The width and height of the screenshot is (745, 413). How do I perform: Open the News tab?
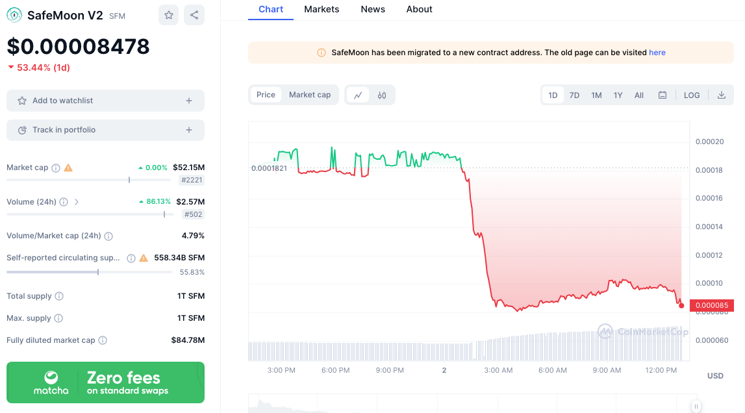373,10
